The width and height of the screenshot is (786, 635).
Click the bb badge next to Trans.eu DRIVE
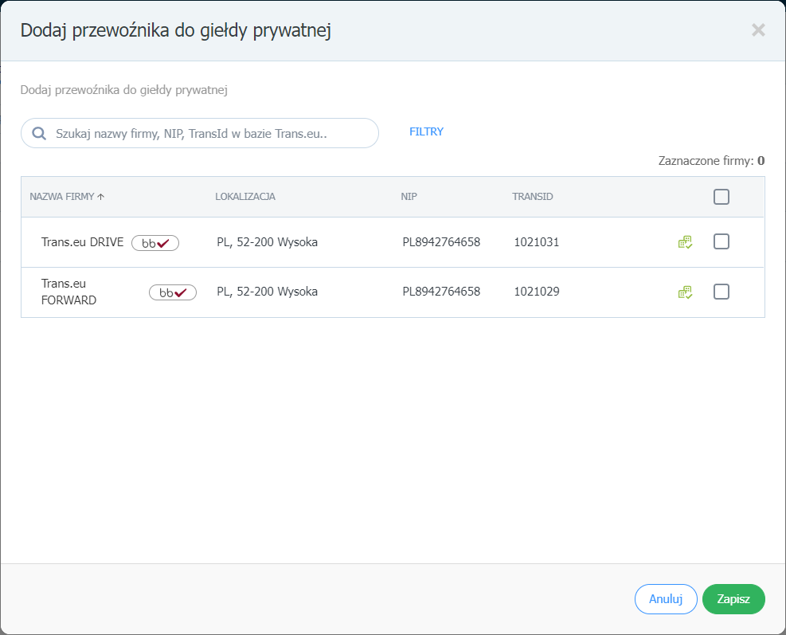pyautogui.click(x=155, y=243)
